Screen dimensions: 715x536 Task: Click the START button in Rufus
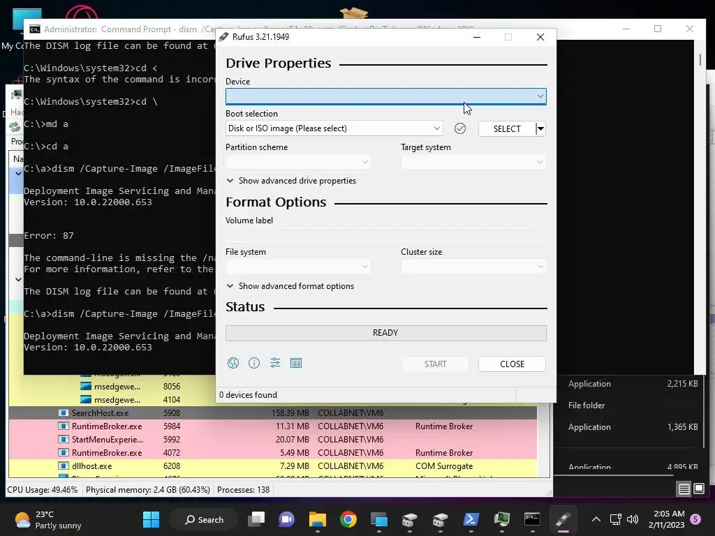pos(435,364)
